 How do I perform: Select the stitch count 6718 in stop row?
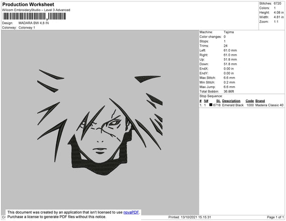(x=217, y=105)
